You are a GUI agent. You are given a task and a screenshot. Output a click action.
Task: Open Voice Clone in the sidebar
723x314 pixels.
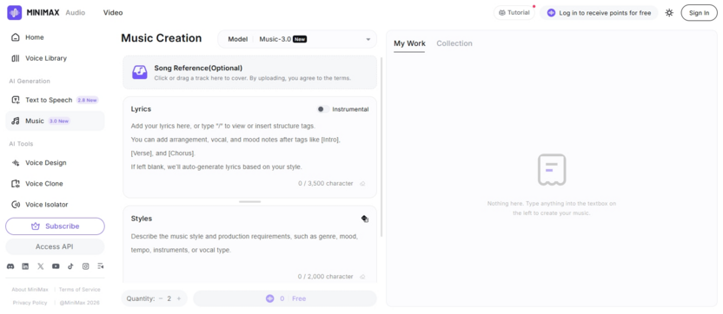[55, 183]
